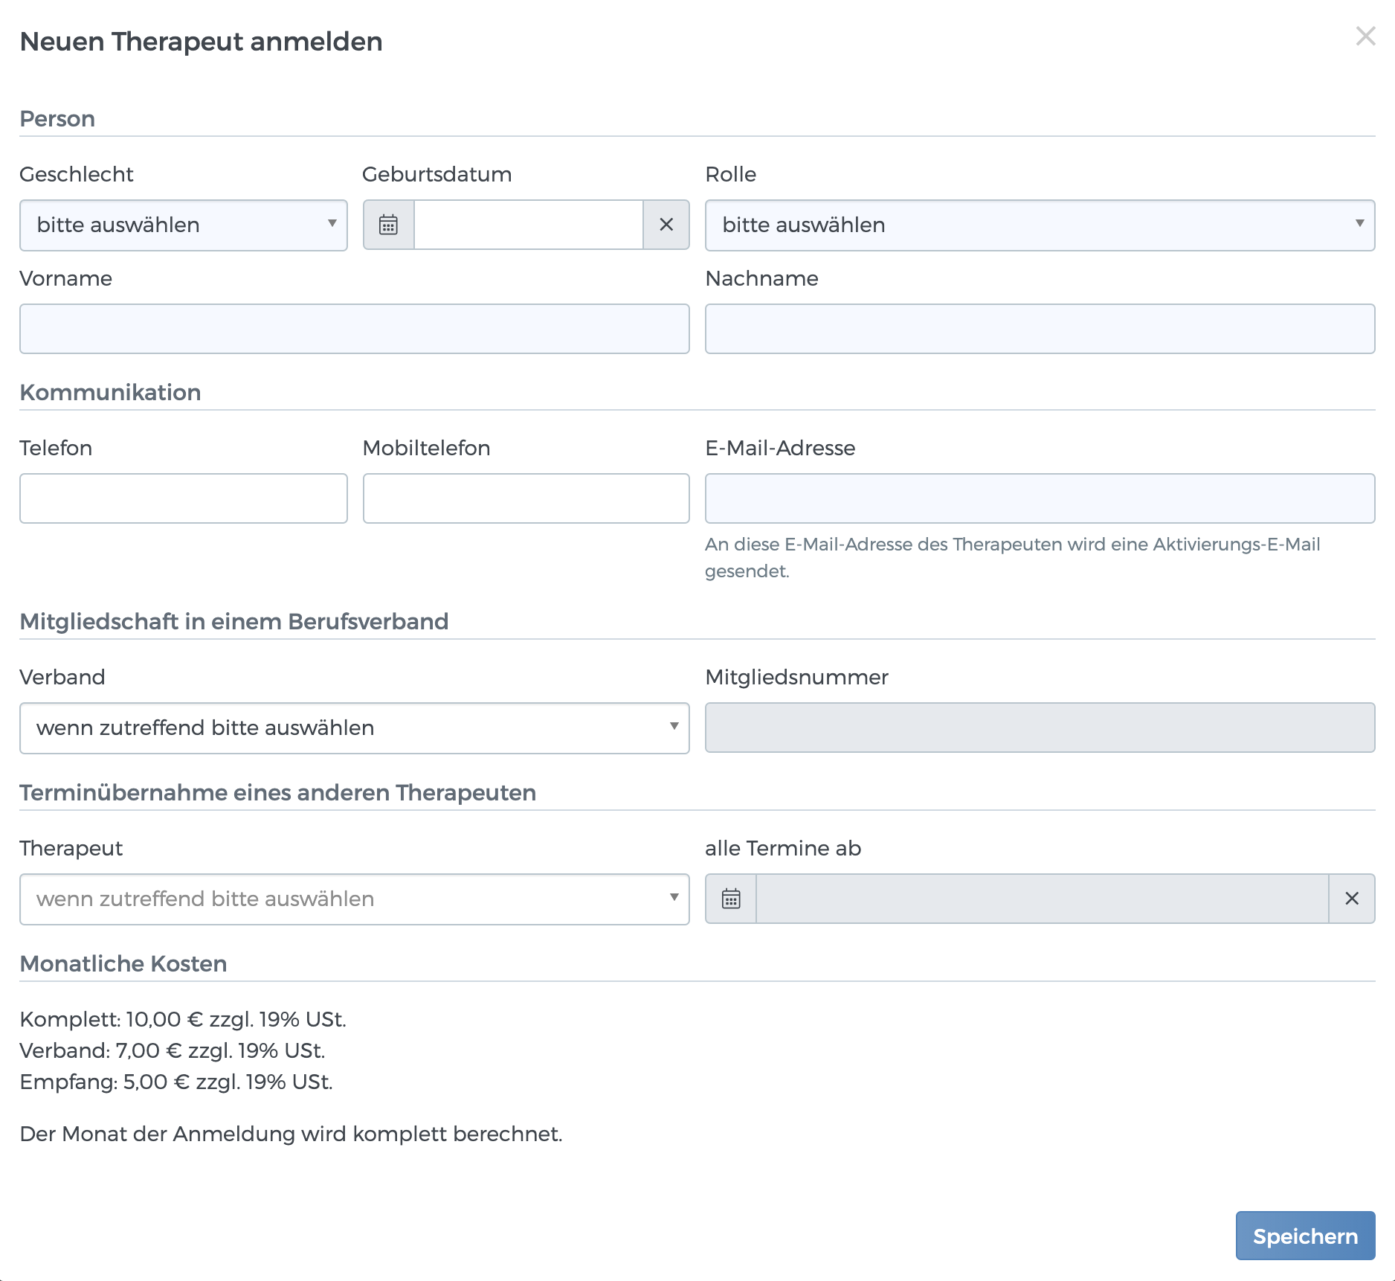Viewport: 1395px width, 1281px height.
Task: Click the E-Mail-Adresse field label
Action: point(780,448)
